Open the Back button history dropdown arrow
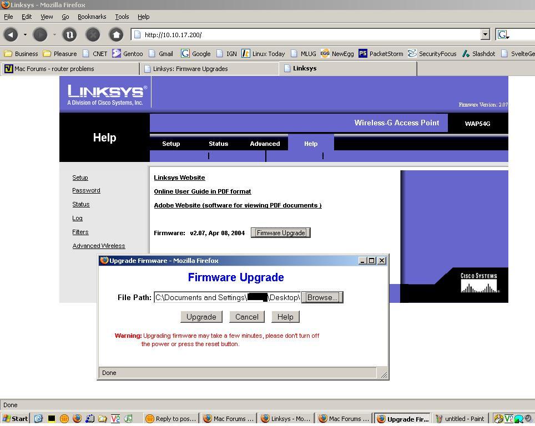 25,35
